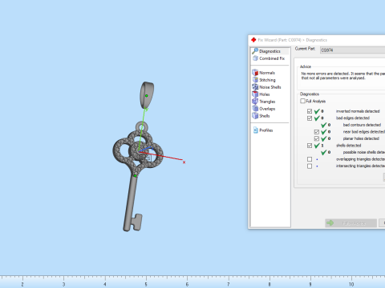The image size is (385, 288).
Task: Click the Fix Wizard red cross title icon
Action: coord(253,40)
